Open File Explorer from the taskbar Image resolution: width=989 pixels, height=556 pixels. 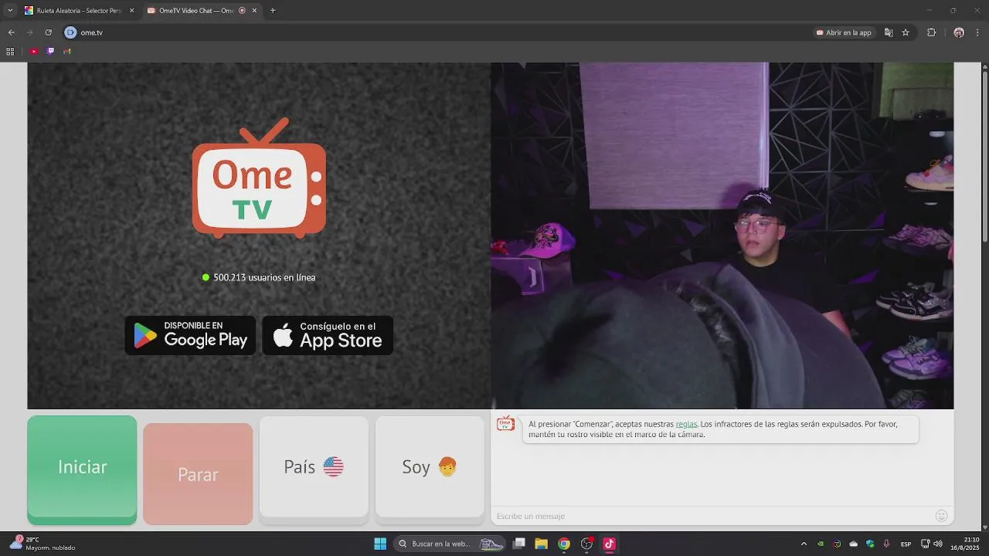click(x=541, y=544)
